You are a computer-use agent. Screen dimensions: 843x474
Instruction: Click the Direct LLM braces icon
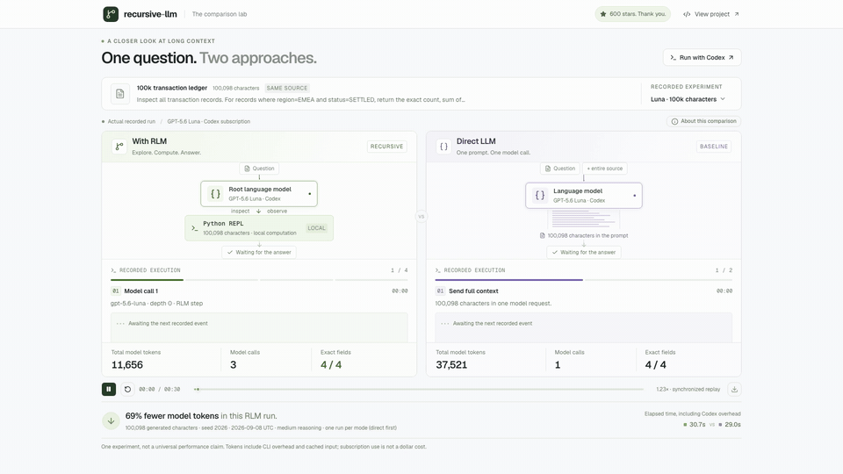coord(443,147)
